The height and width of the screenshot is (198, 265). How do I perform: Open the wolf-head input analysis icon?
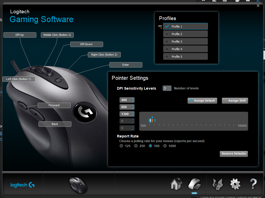[x=218, y=184]
